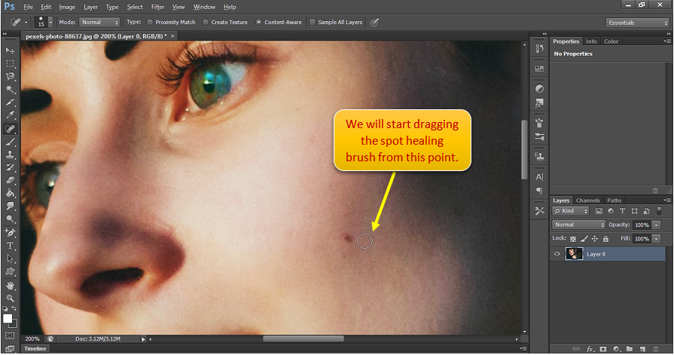Select the Lasso tool
The height and width of the screenshot is (355, 674).
10,77
